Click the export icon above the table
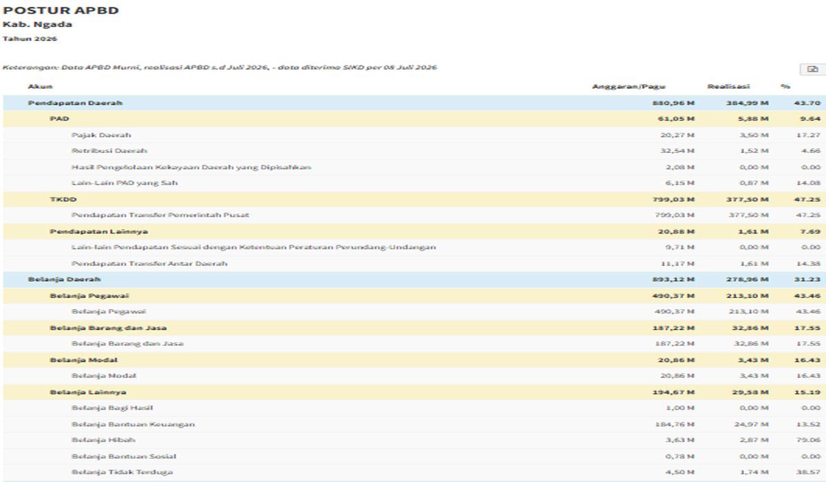The height and width of the screenshot is (482, 826). [x=812, y=69]
